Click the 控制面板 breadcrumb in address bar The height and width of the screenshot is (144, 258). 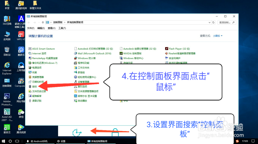(x=58, y=22)
